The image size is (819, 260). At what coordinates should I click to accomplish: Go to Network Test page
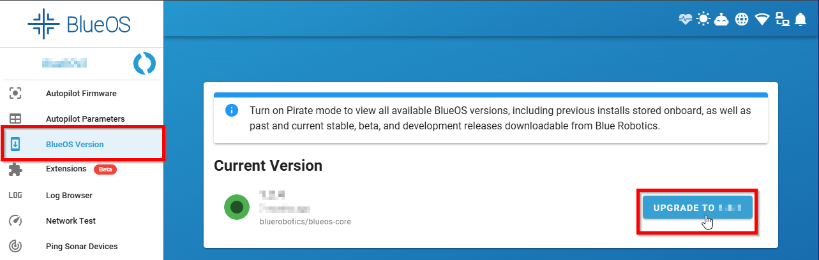point(71,221)
